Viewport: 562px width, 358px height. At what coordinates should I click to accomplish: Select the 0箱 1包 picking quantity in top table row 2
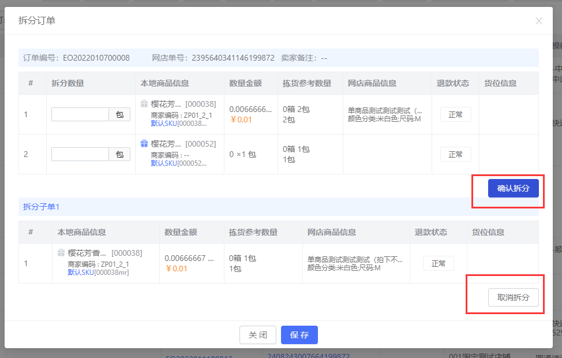click(296, 149)
